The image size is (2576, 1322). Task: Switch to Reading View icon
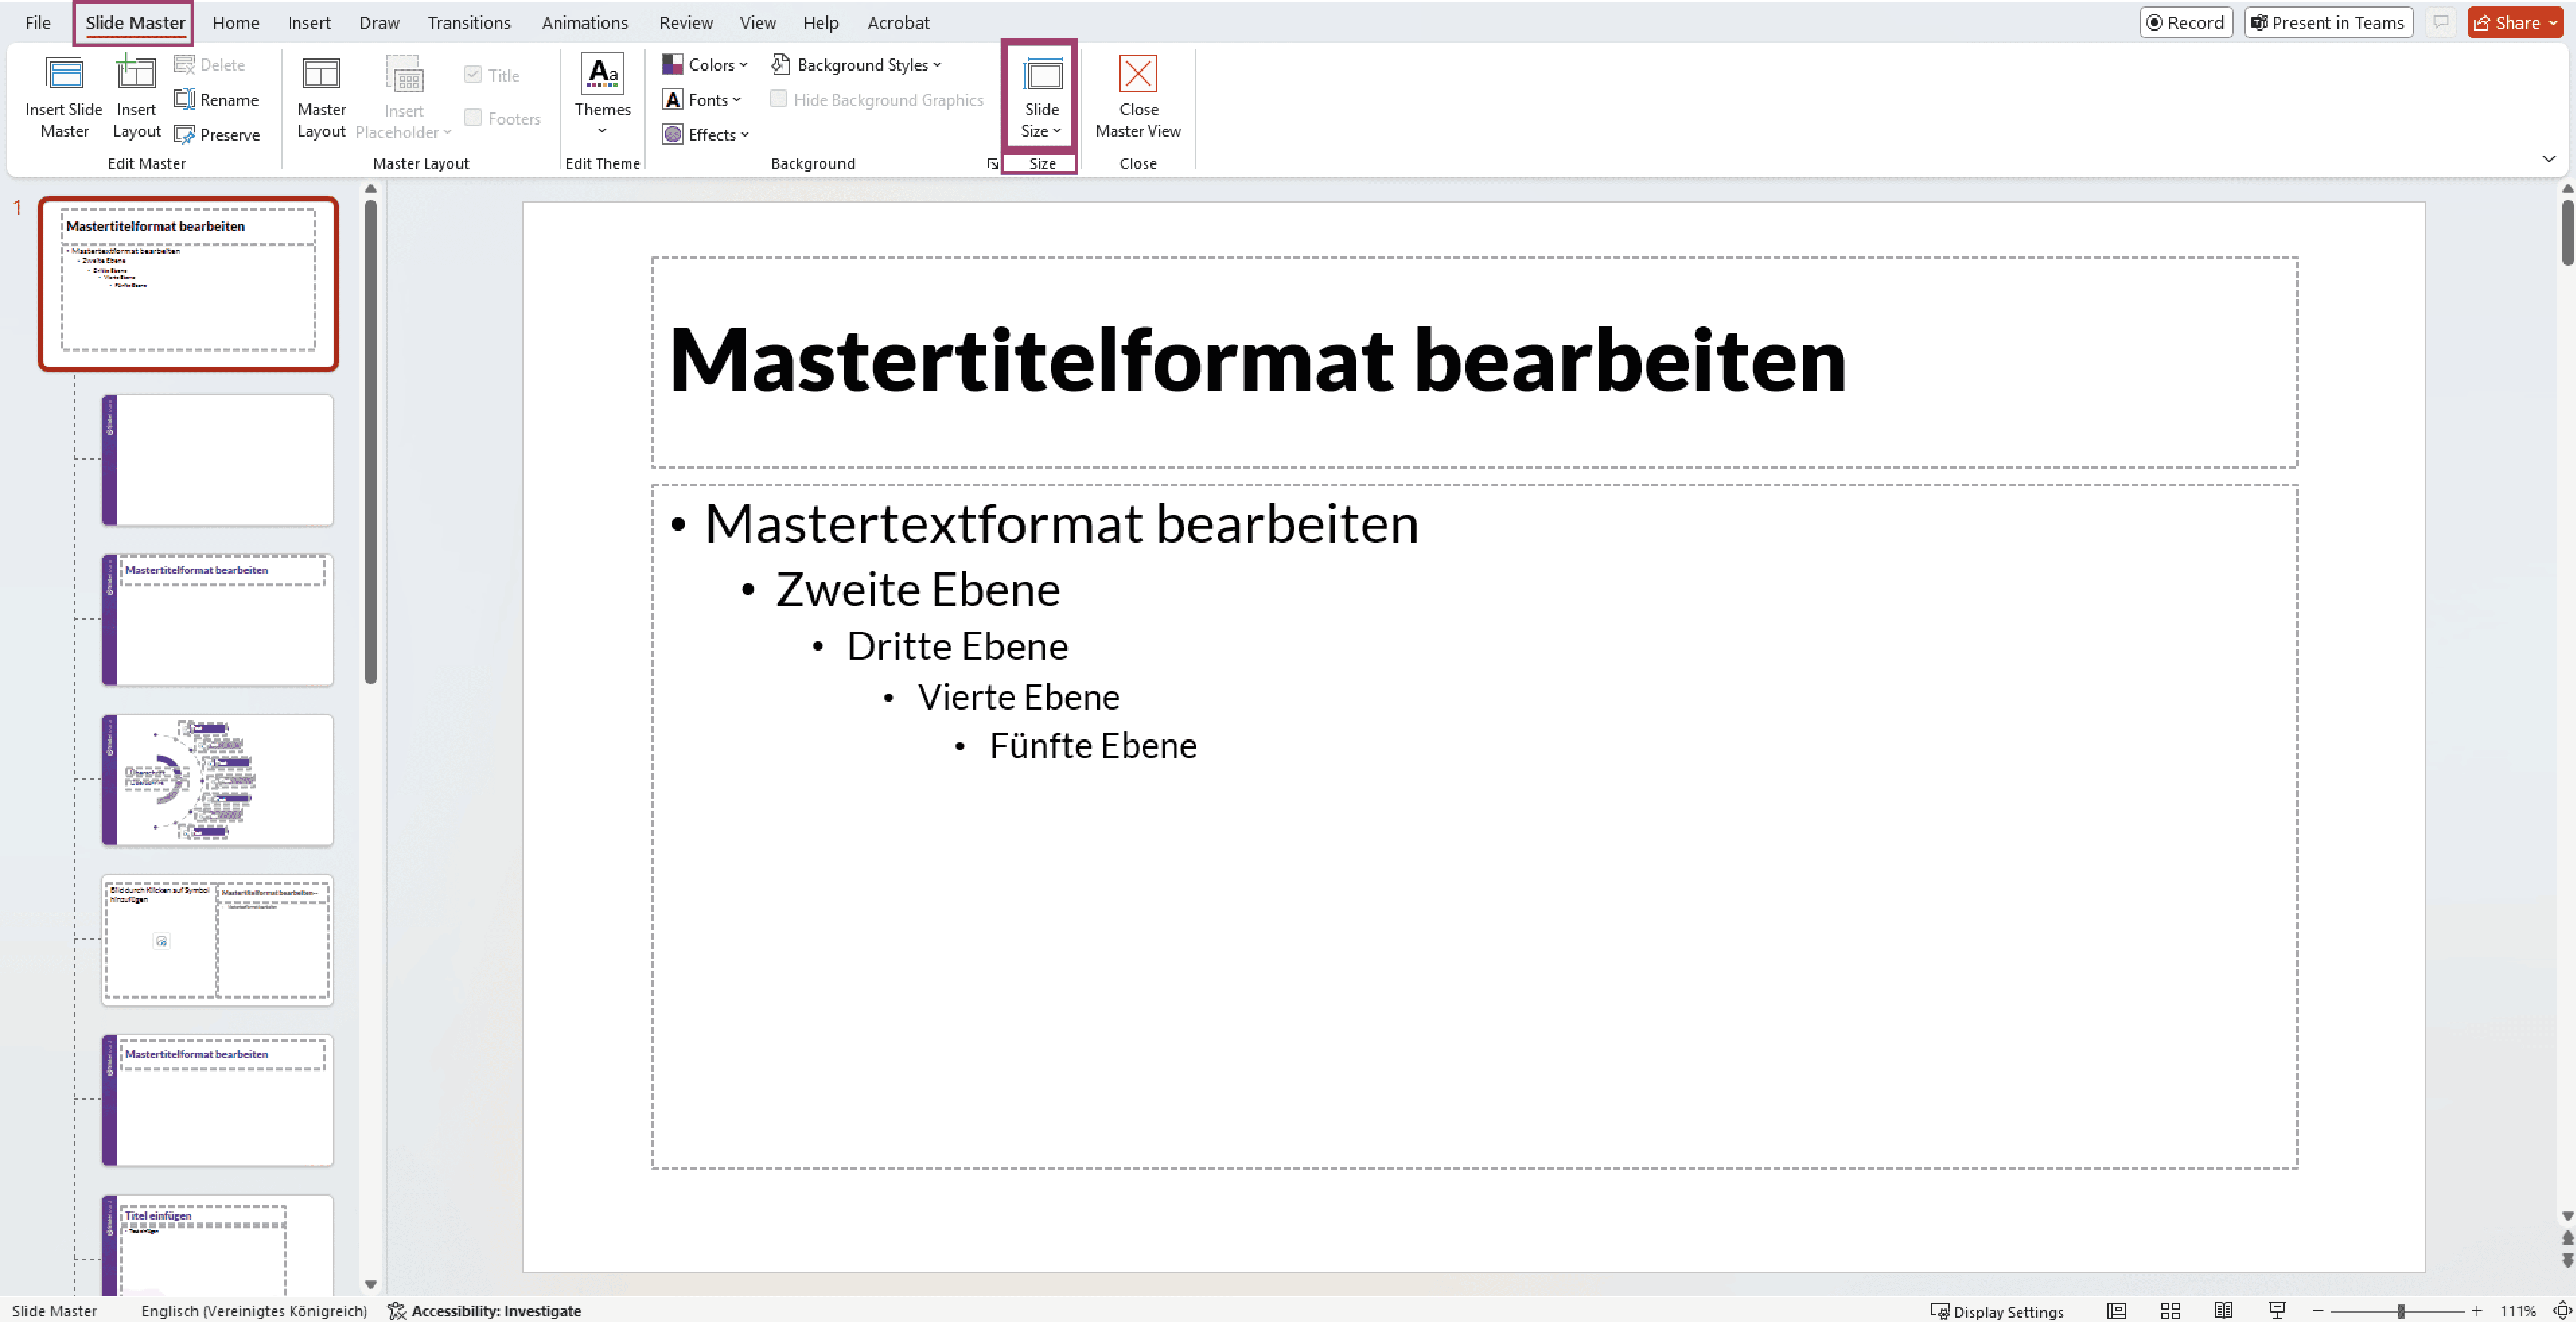[2223, 1311]
